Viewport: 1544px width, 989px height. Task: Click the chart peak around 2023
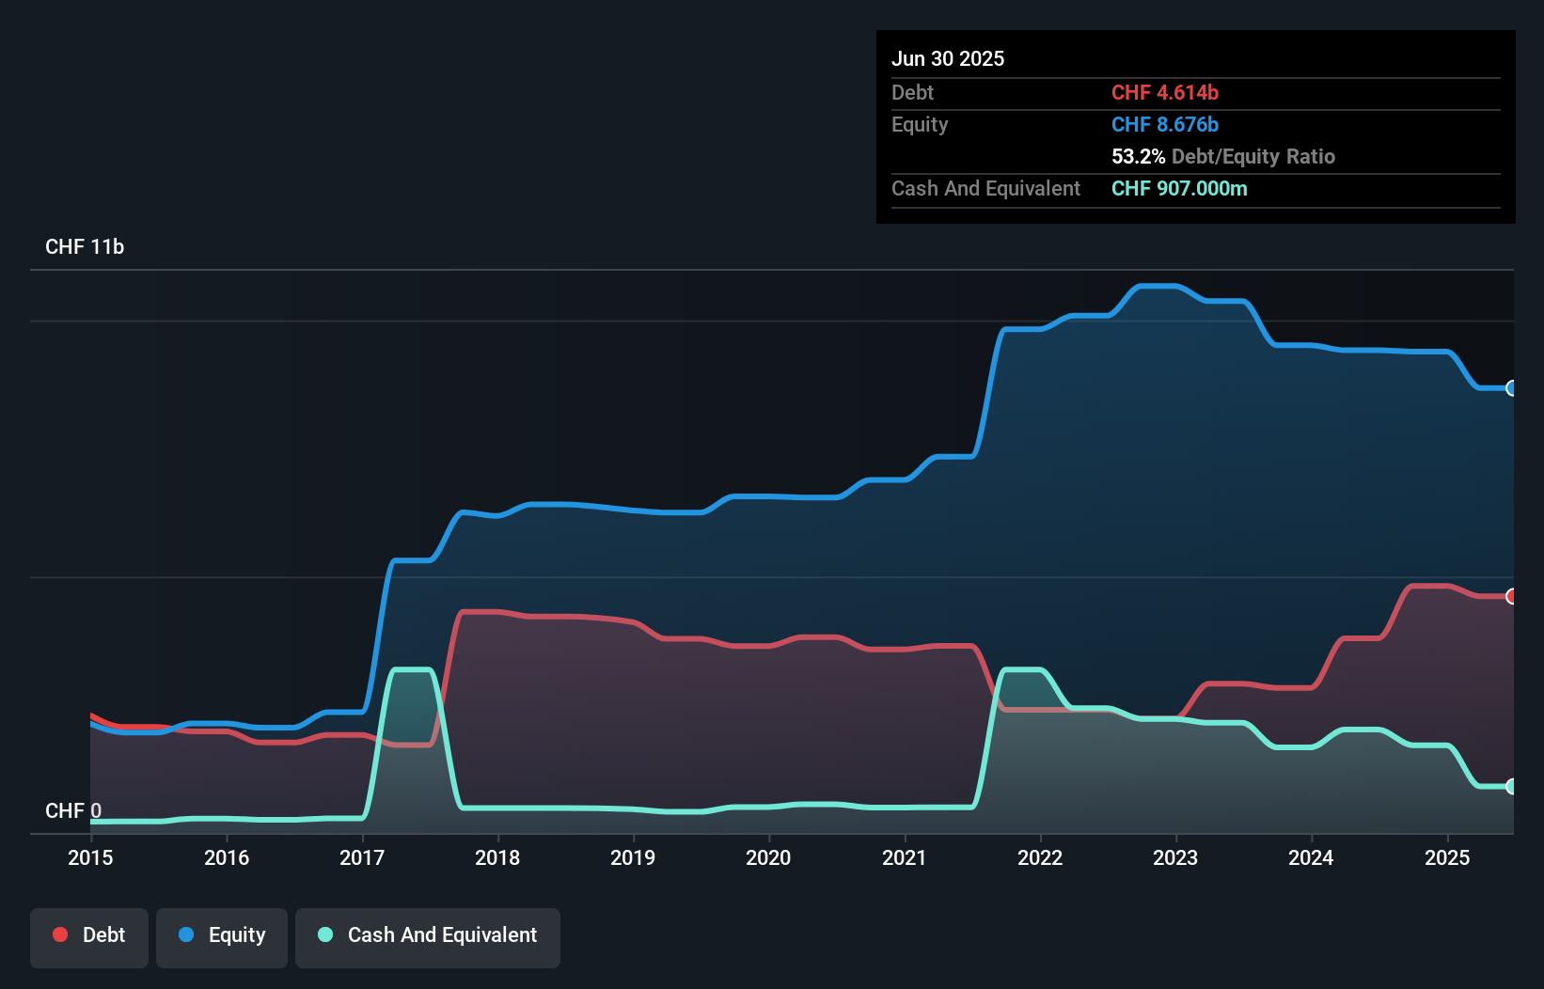1158,287
